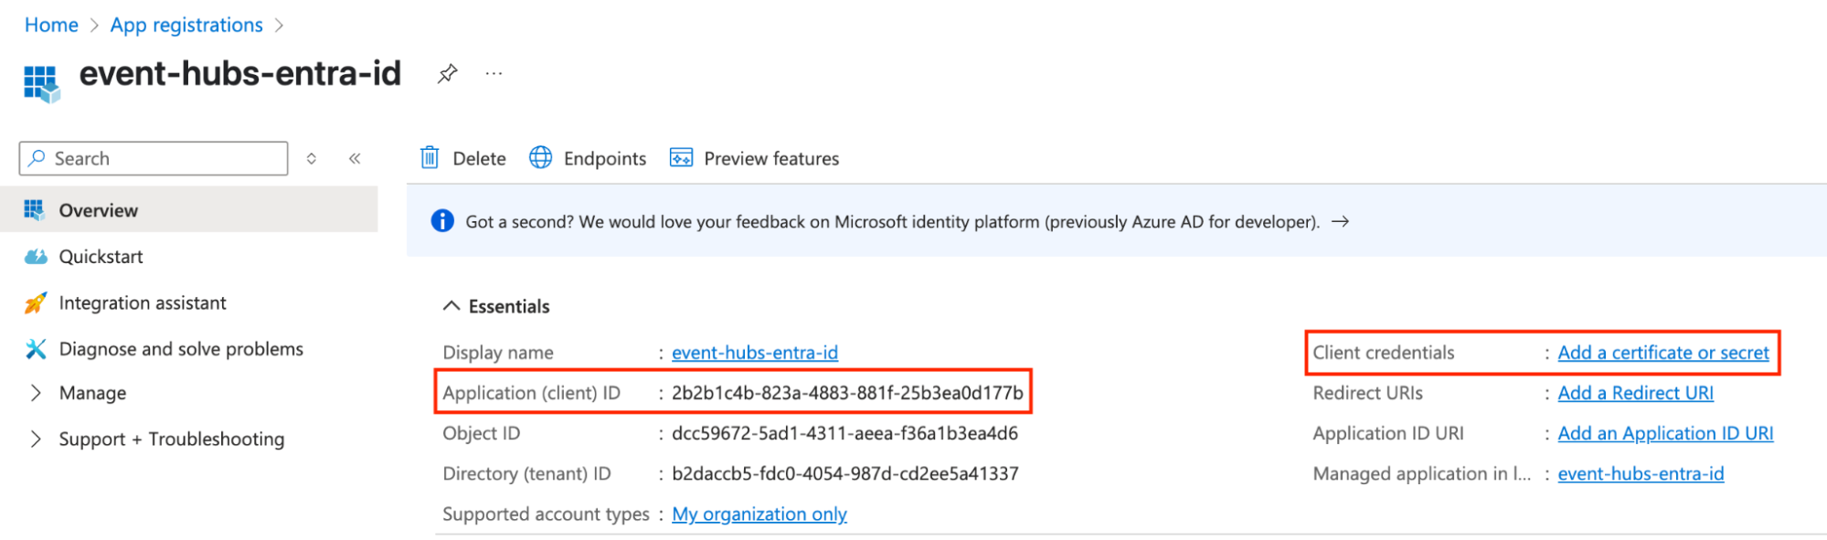This screenshot has width=1827, height=540.
Task: Open Endpoints from the toolbar
Action: (605, 158)
